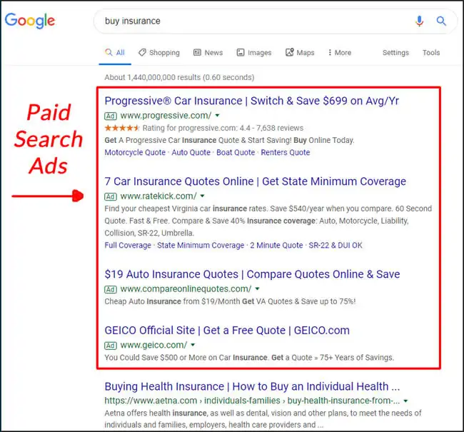Screen dimensions: 464x432
Task: Click 'You Could Save $500 or More' description
Action: coord(249,358)
